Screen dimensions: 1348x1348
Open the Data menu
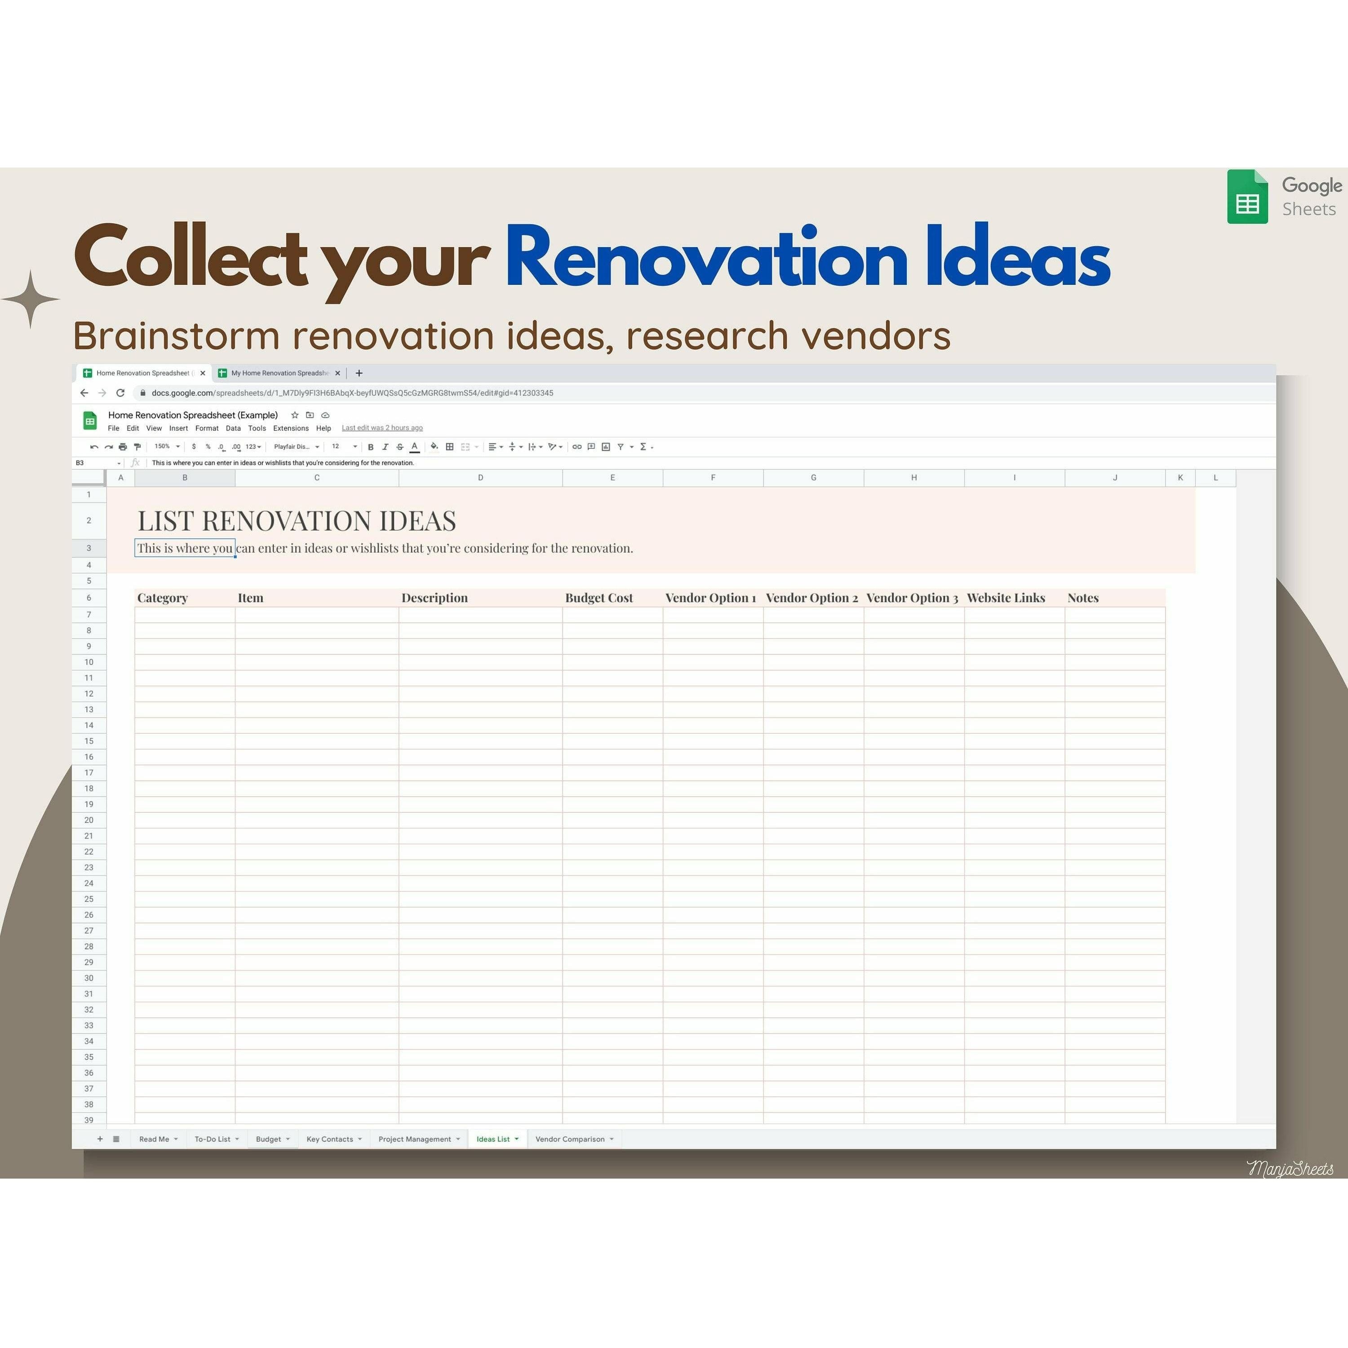[233, 428]
